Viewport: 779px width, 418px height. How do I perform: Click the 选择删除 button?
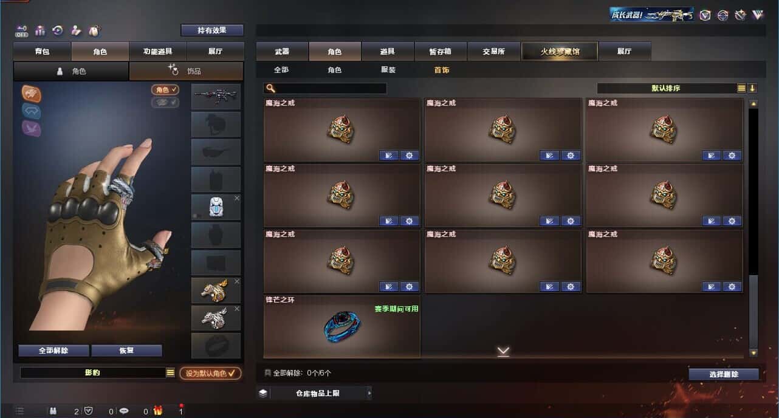point(723,374)
